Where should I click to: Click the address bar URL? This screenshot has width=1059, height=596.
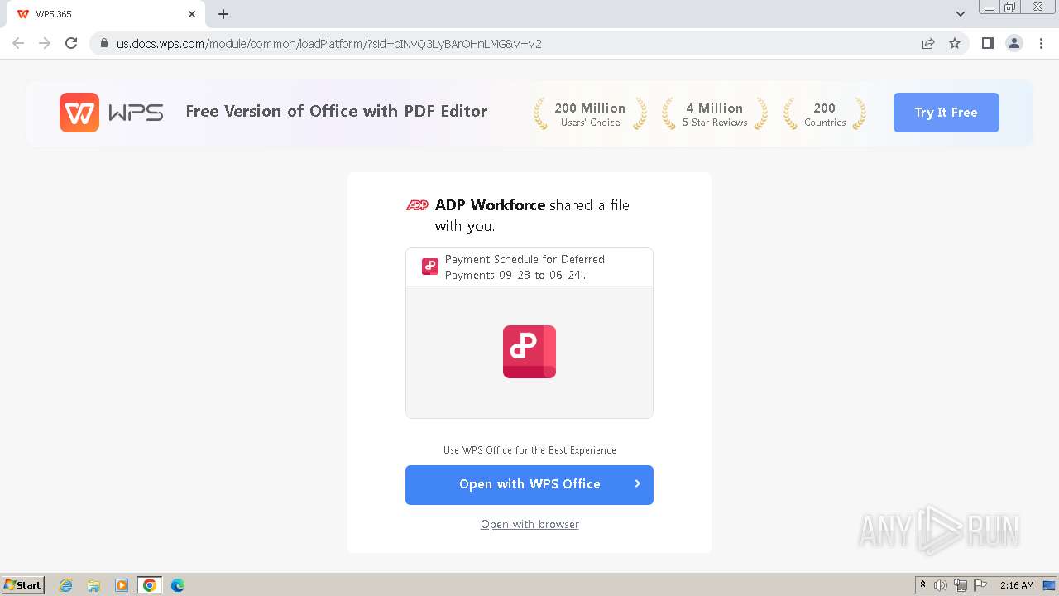pos(329,44)
